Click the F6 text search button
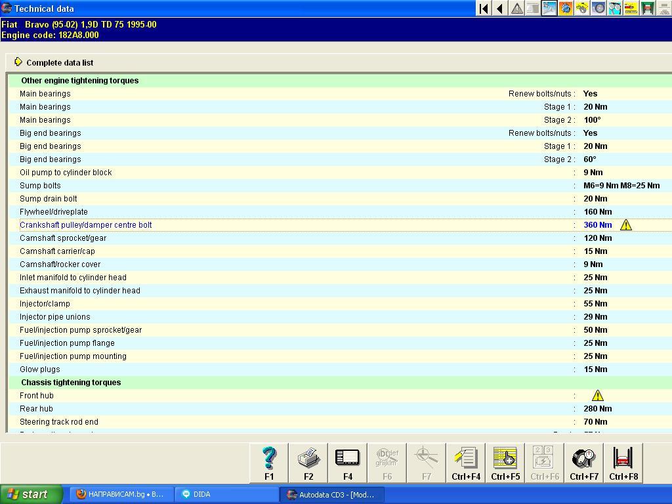 [x=387, y=463]
